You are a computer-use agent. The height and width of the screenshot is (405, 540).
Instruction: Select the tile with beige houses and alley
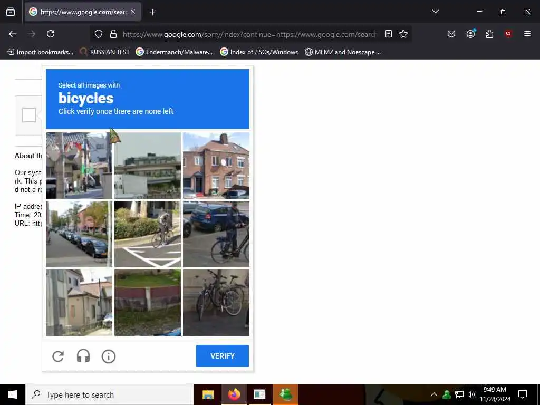[x=79, y=302]
